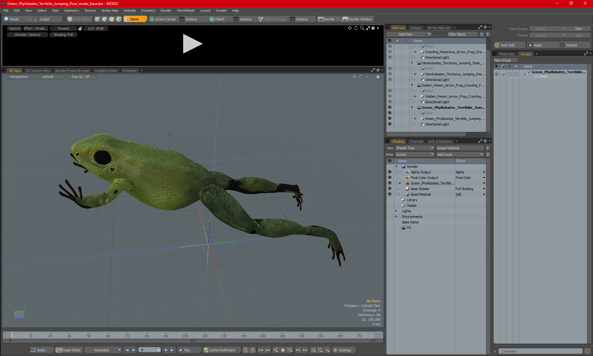
Task: Hide the Final Color Output layer
Action: (390, 178)
